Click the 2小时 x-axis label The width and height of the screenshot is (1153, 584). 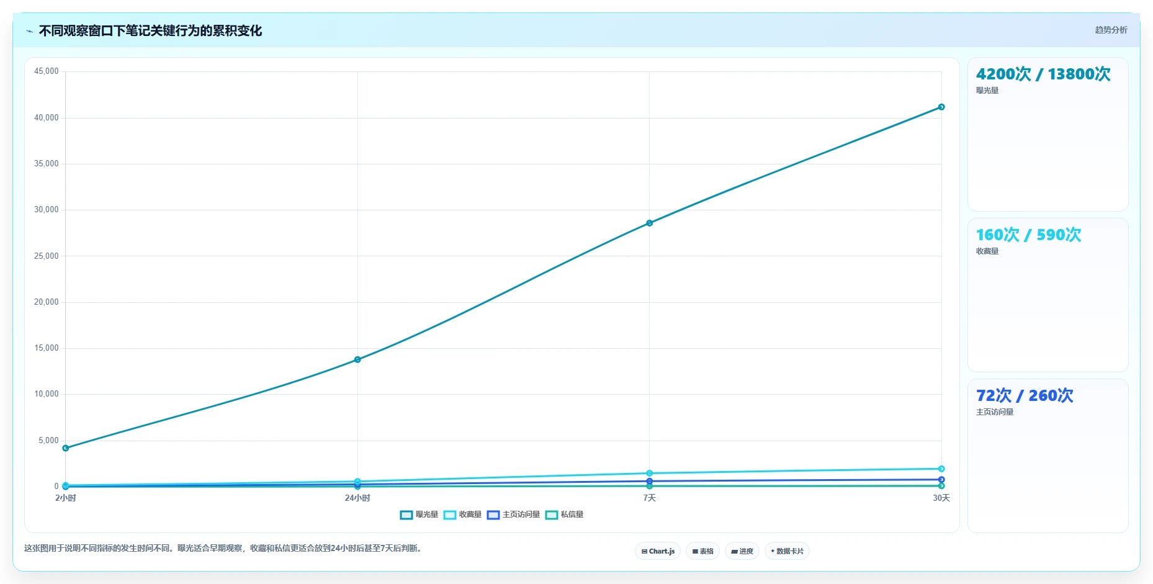pos(66,498)
